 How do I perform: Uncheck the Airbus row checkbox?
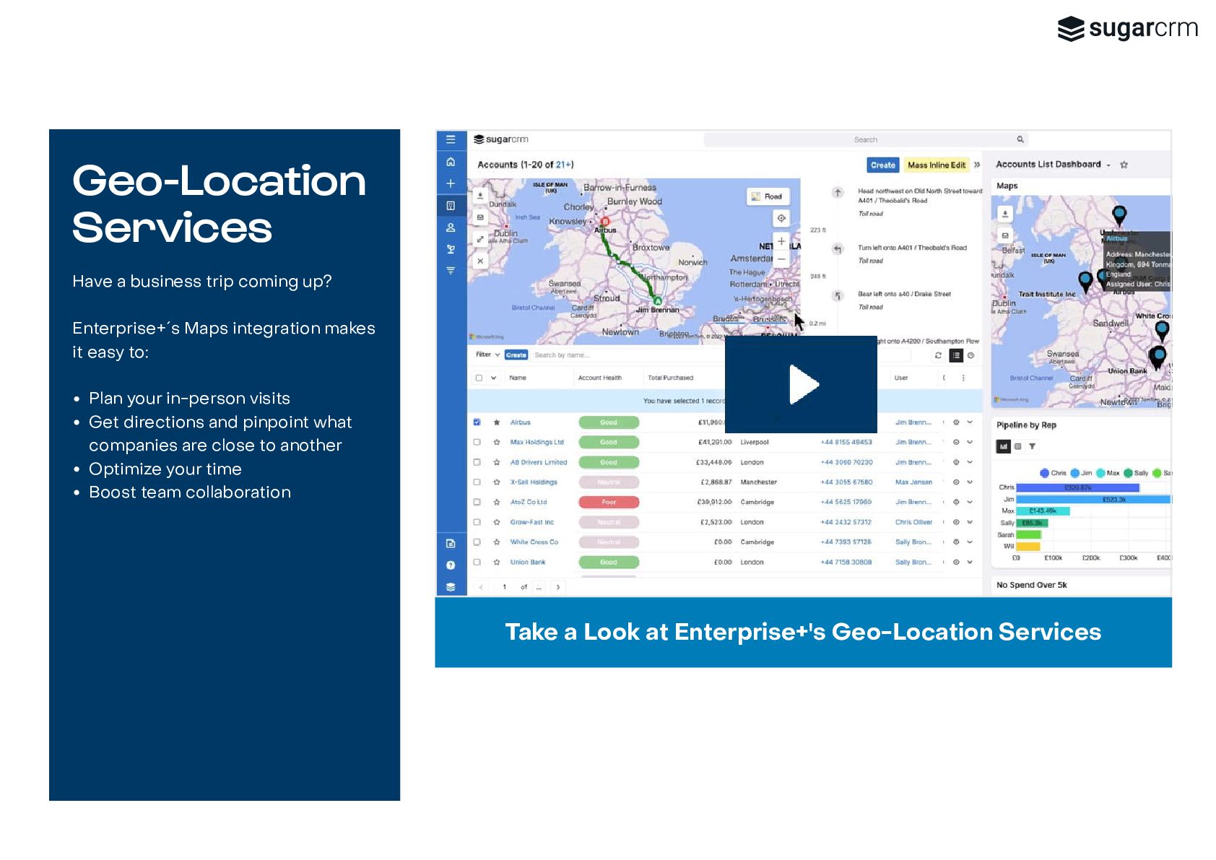coord(477,422)
